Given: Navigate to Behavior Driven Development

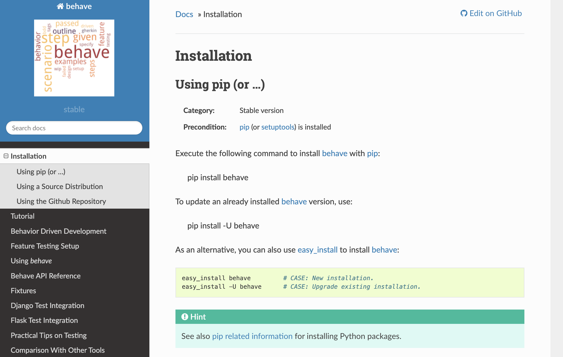Looking at the screenshot, I should click(x=58, y=231).
